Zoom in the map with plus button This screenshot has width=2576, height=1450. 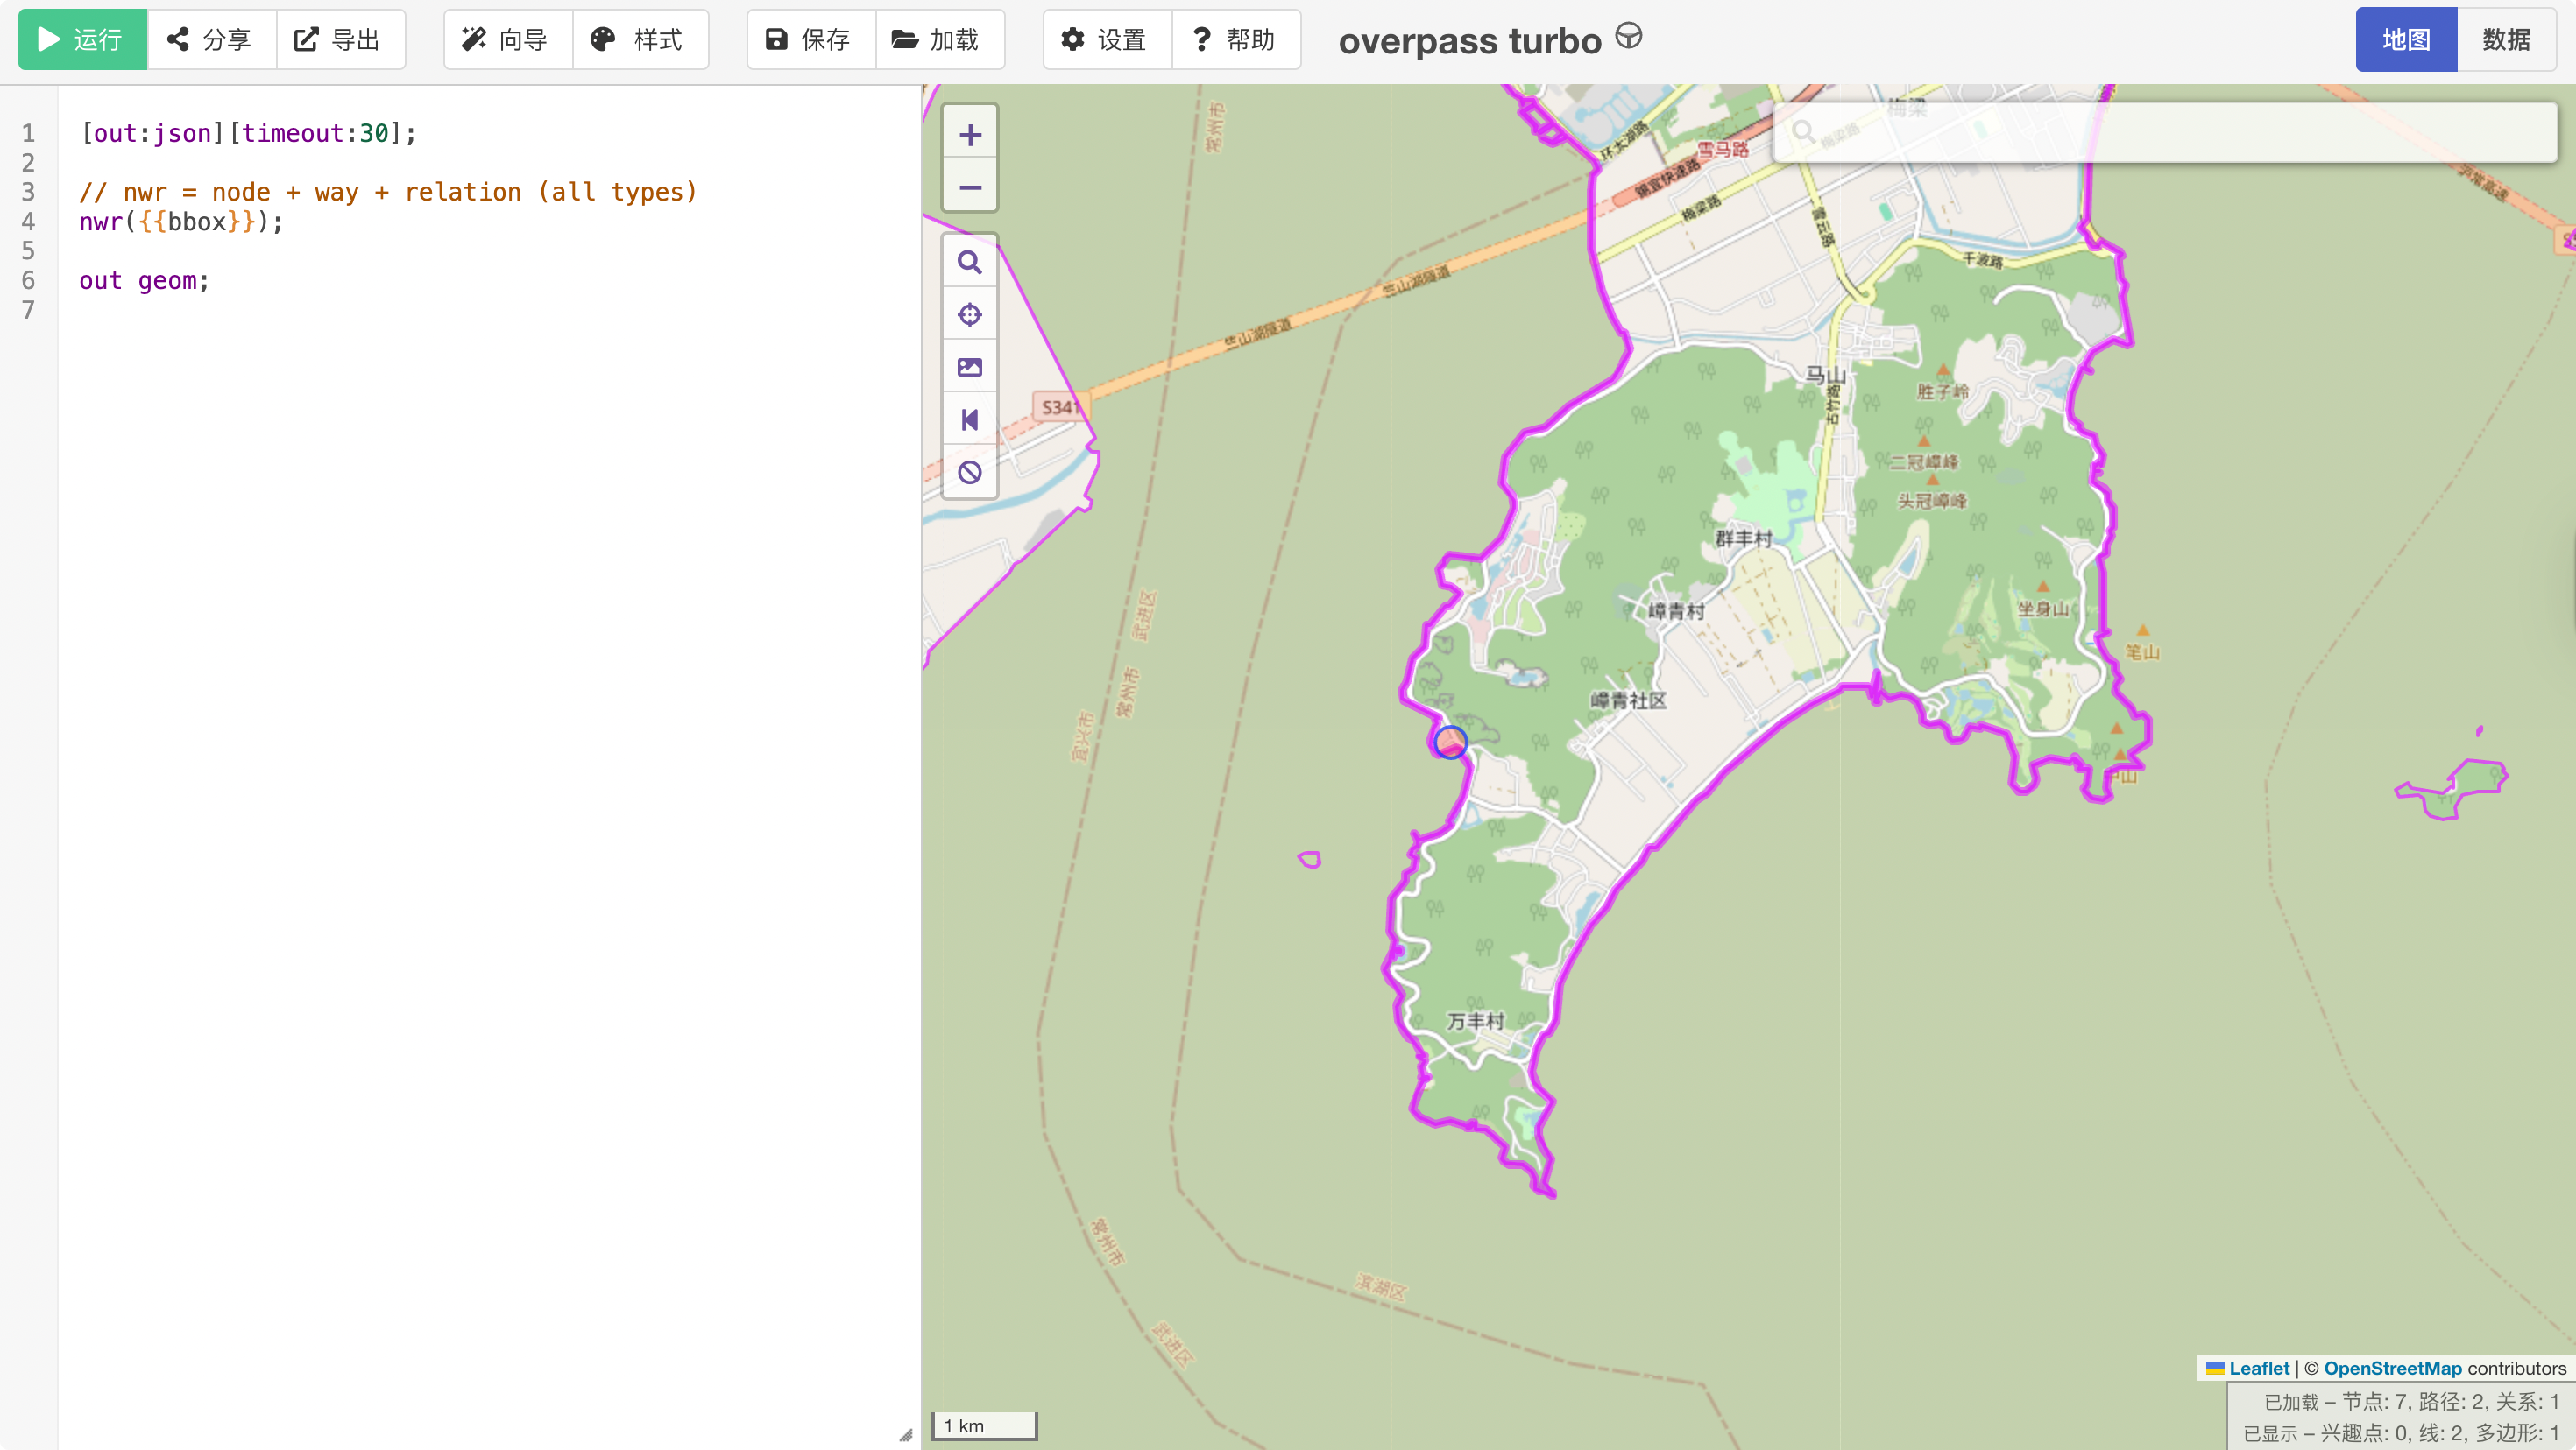click(970, 134)
